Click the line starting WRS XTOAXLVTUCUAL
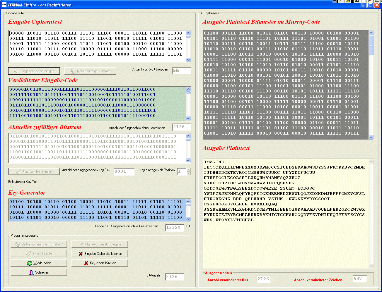The image size is (382, 292). (229, 220)
